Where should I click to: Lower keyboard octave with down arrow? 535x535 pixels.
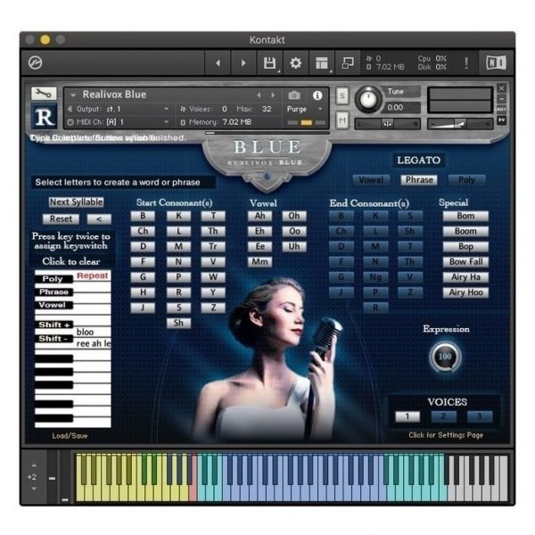pyautogui.click(x=34, y=489)
